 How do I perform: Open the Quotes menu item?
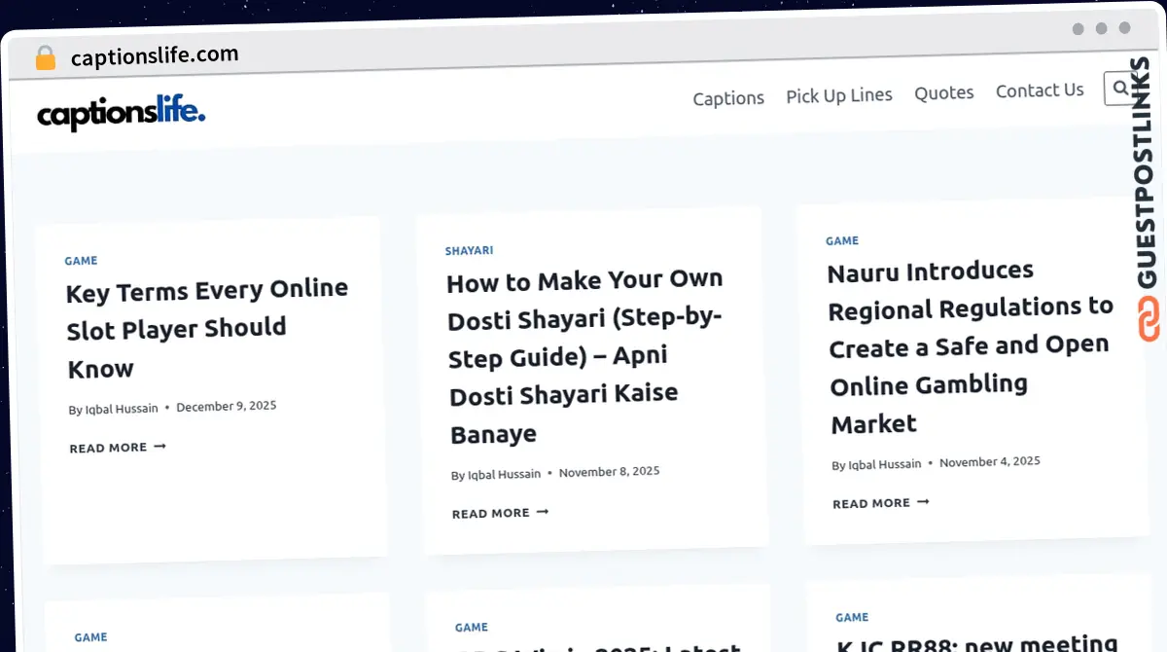[x=943, y=92]
